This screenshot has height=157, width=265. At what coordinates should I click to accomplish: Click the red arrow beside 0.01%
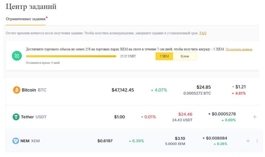tap(142, 117)
